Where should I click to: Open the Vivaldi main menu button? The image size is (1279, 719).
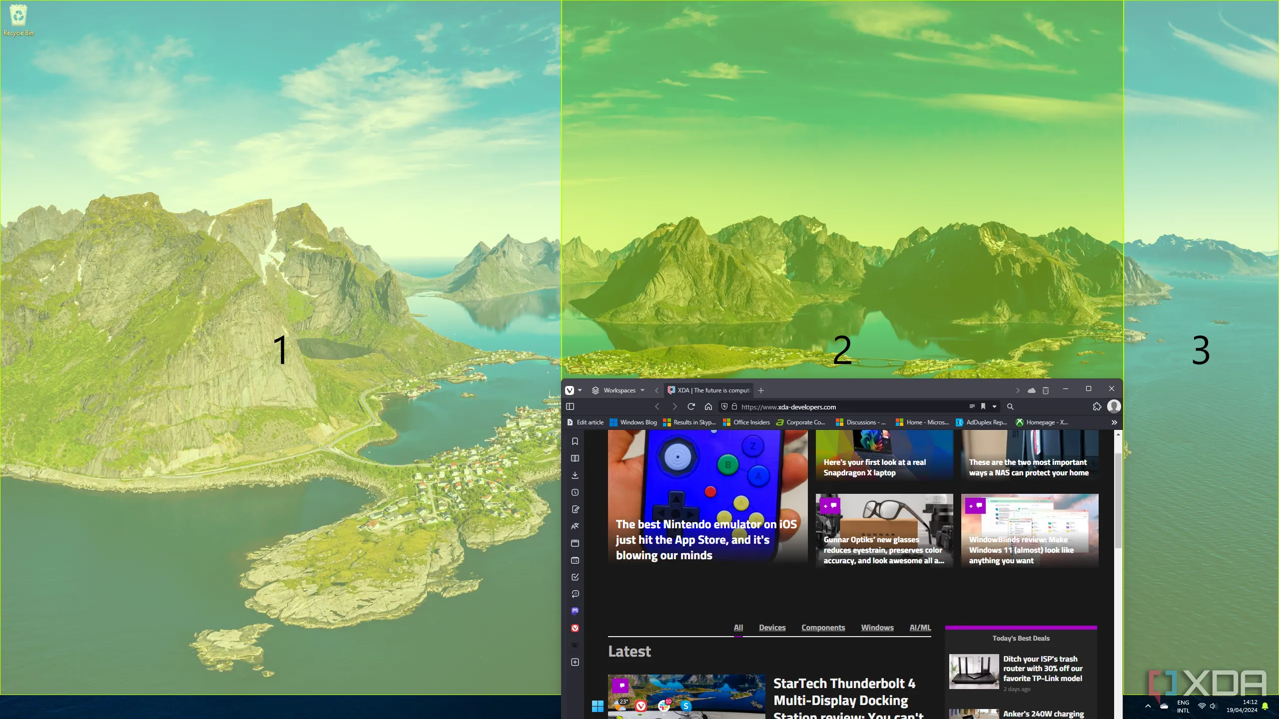point(570,390)
